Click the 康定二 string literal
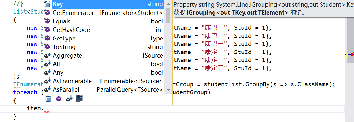354x122 pixels. tap(215, 60)
